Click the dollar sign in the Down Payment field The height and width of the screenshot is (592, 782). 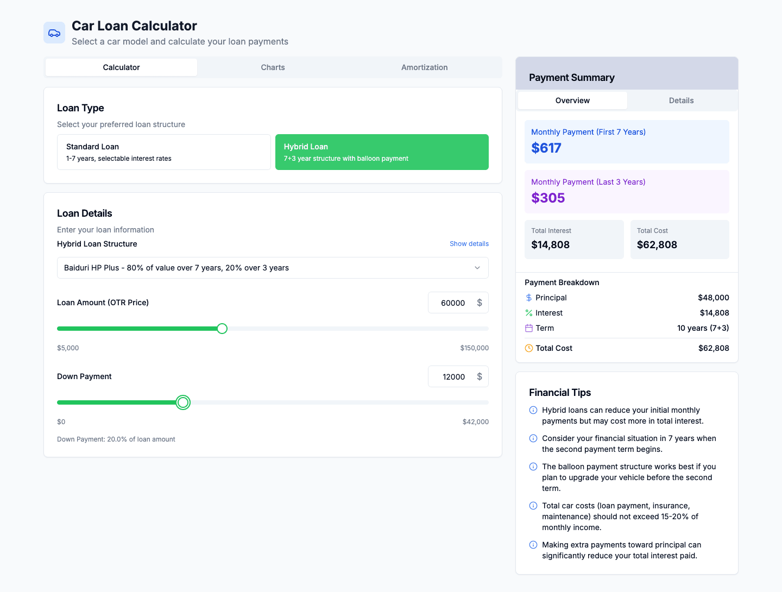click(480, 376)
